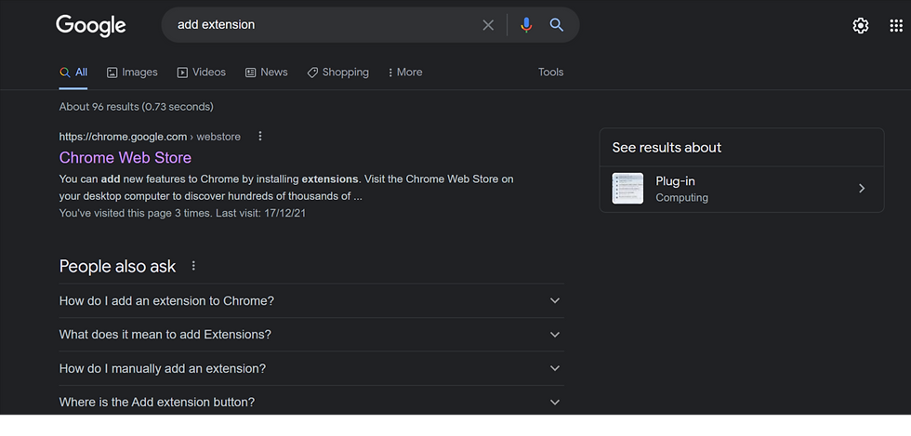
Task: Click the magnifier search button
Action: [x=557, y=25]
